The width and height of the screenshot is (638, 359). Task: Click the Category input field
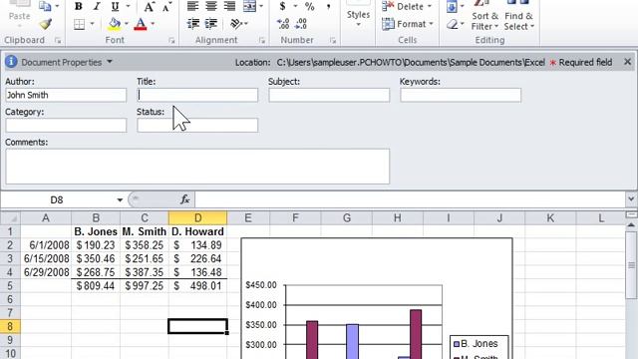(66, 125)
